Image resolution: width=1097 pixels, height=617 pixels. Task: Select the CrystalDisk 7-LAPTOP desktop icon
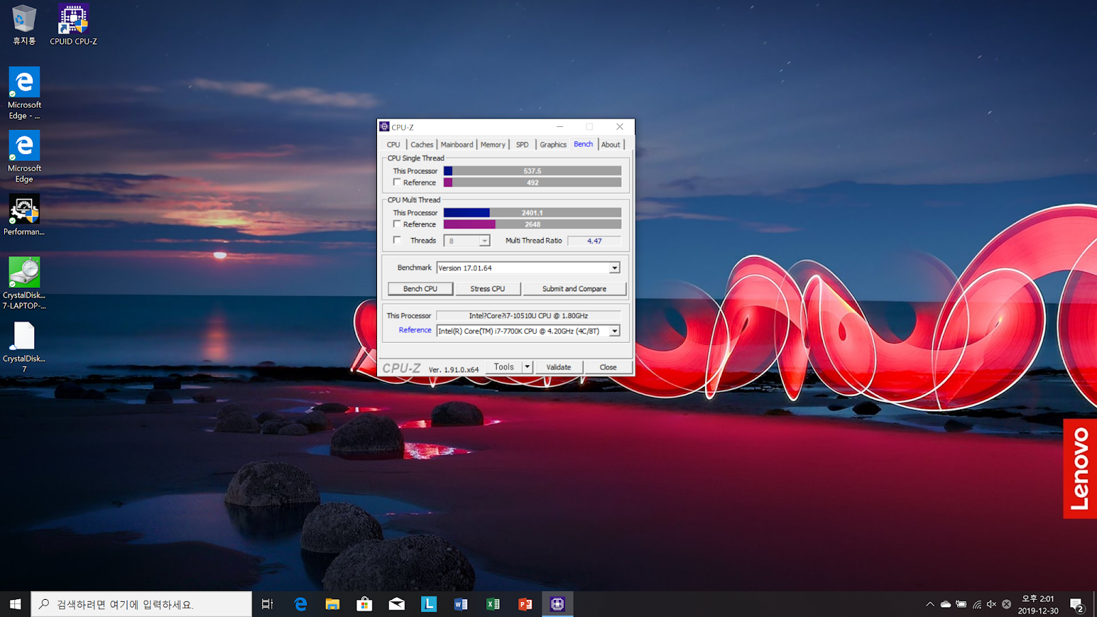(x=24, y=282)
